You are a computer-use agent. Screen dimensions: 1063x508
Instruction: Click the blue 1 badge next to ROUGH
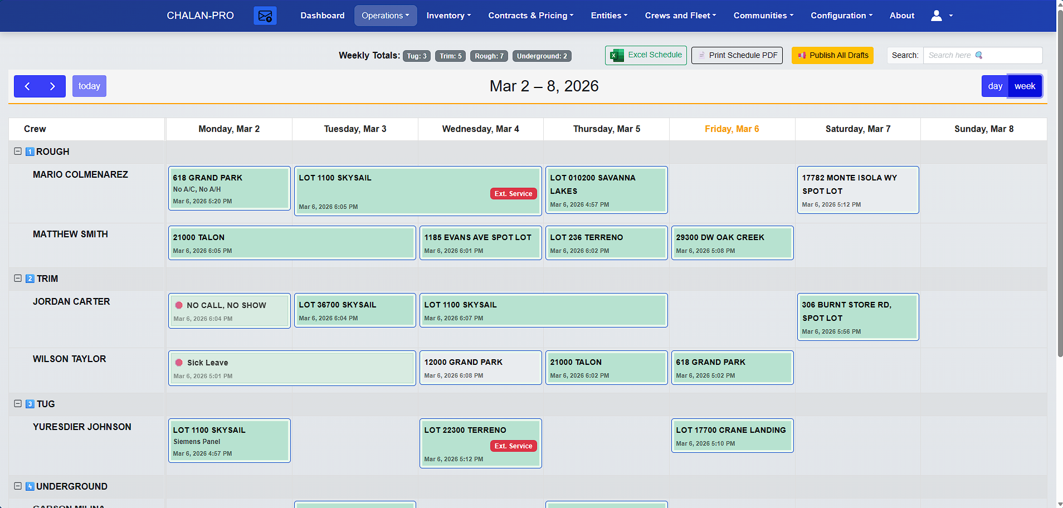pyautogui.click(x=30, y=151)
